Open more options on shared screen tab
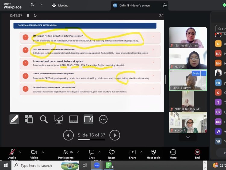The height and width of the screenshot is (170, 226). tap(165, 5)
